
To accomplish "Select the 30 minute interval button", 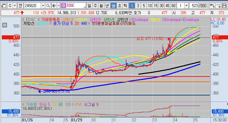I will 162,6.
